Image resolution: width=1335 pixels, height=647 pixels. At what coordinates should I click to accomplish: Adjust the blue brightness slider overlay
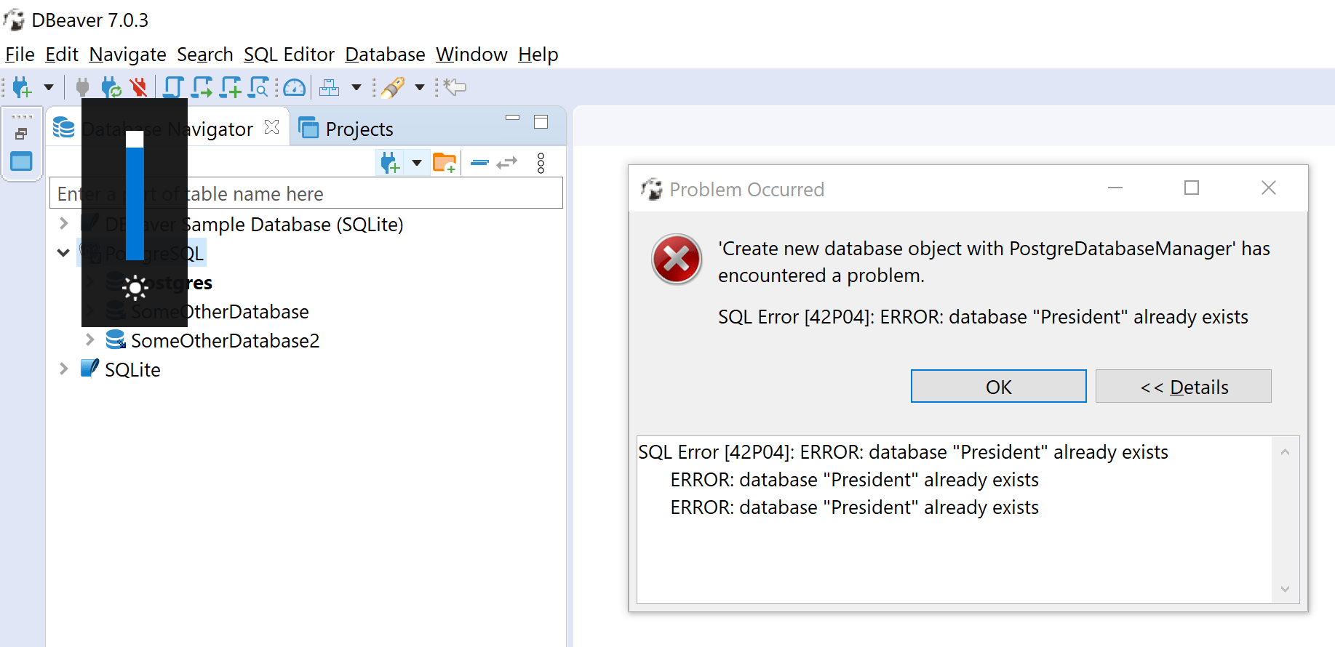135,196
